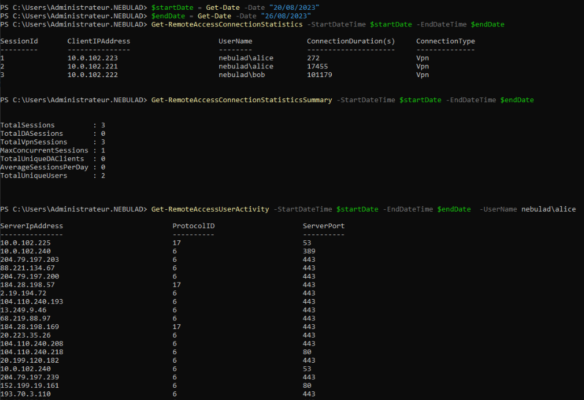Select server IP 13.249.9.46

[23, 310]
